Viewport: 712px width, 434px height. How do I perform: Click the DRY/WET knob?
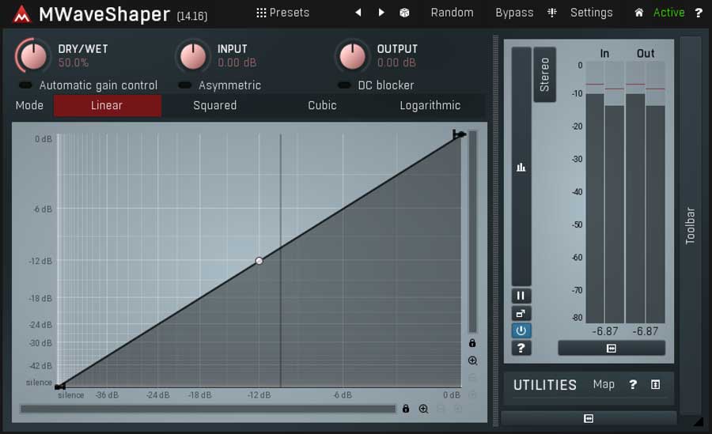pos(32,56)
